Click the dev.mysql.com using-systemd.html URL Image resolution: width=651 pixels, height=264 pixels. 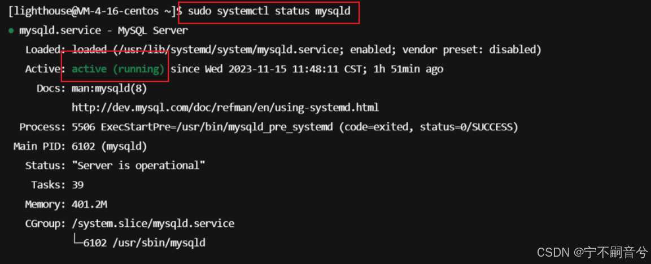click(x=225, y=108)
